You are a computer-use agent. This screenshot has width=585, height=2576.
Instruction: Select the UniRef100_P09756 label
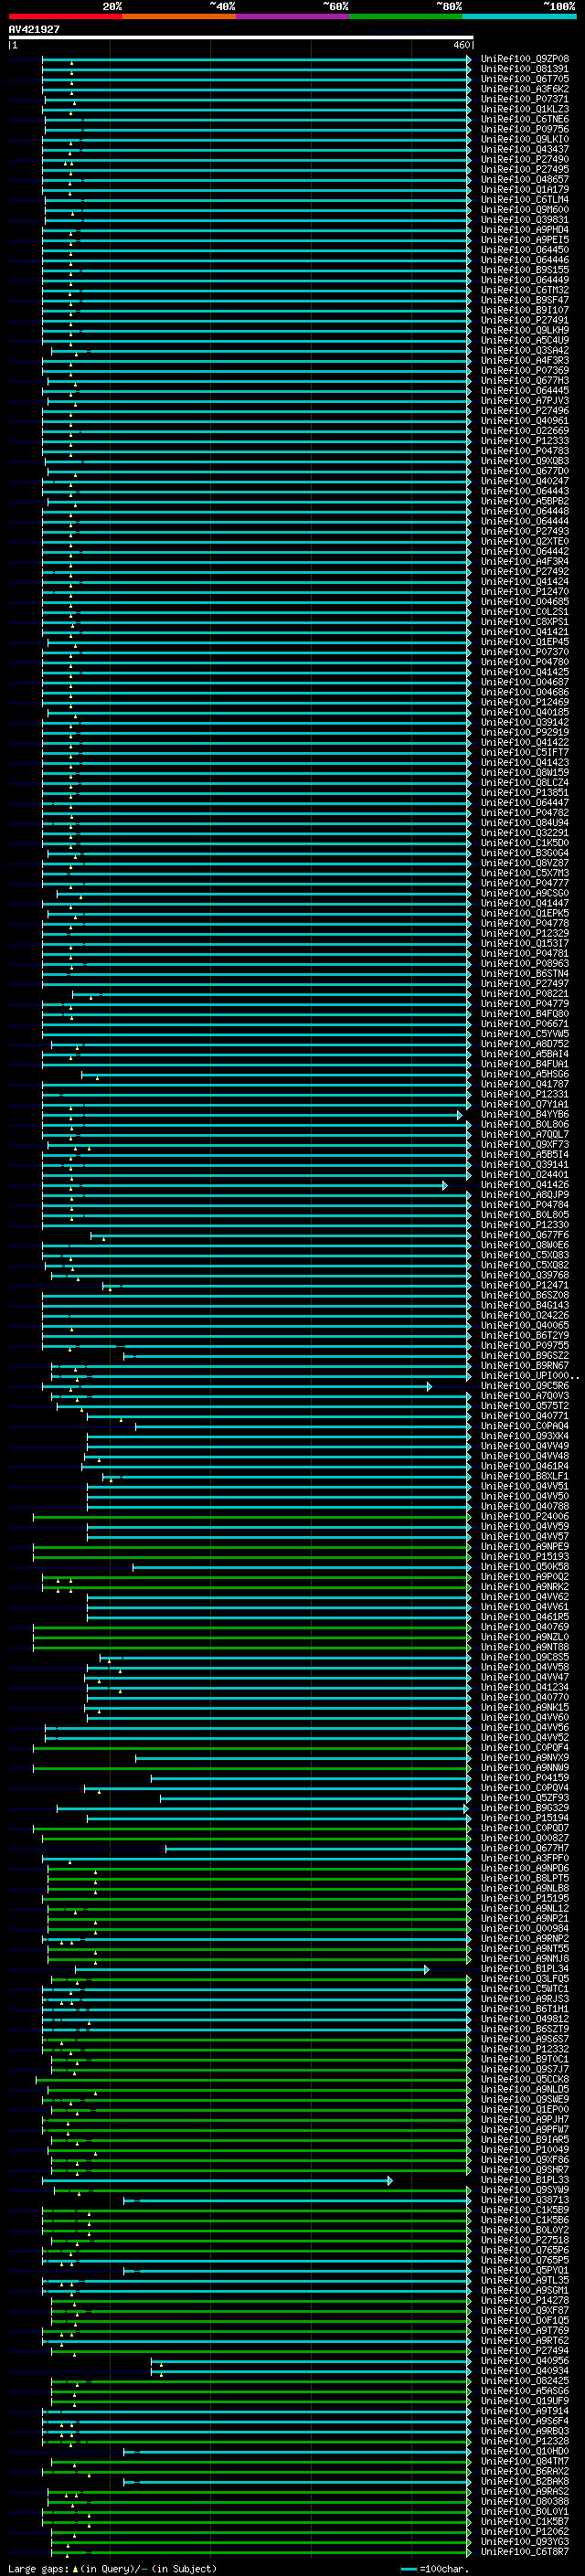(525, 129)
